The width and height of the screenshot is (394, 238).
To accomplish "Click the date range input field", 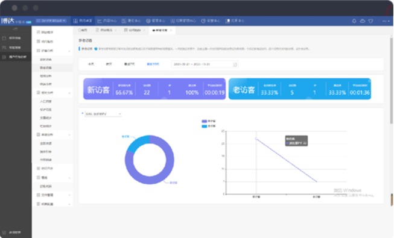I will tap(205, 64).
